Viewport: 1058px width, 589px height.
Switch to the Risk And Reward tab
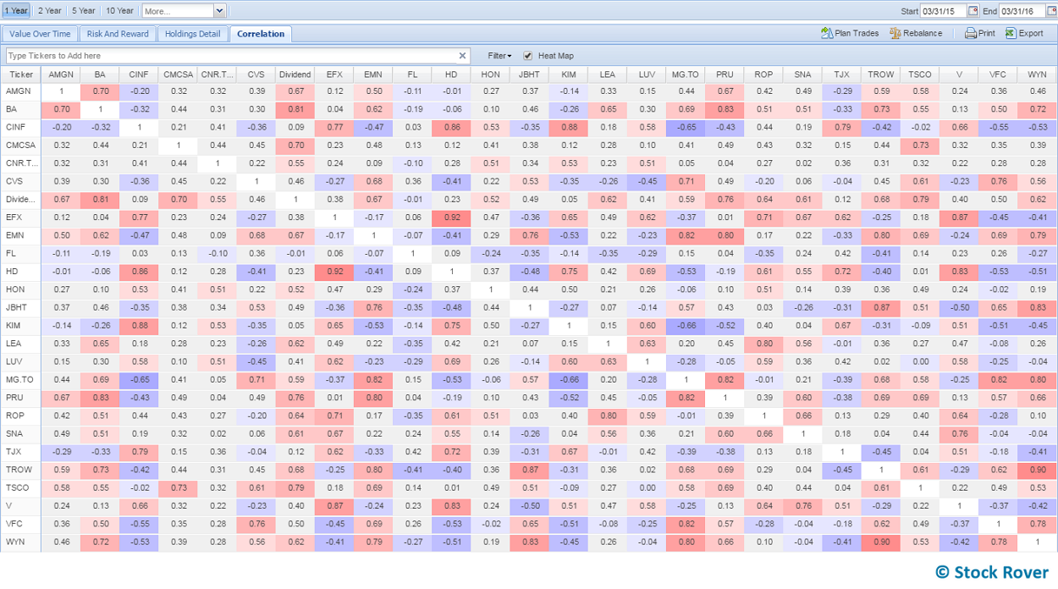point(118,34)
